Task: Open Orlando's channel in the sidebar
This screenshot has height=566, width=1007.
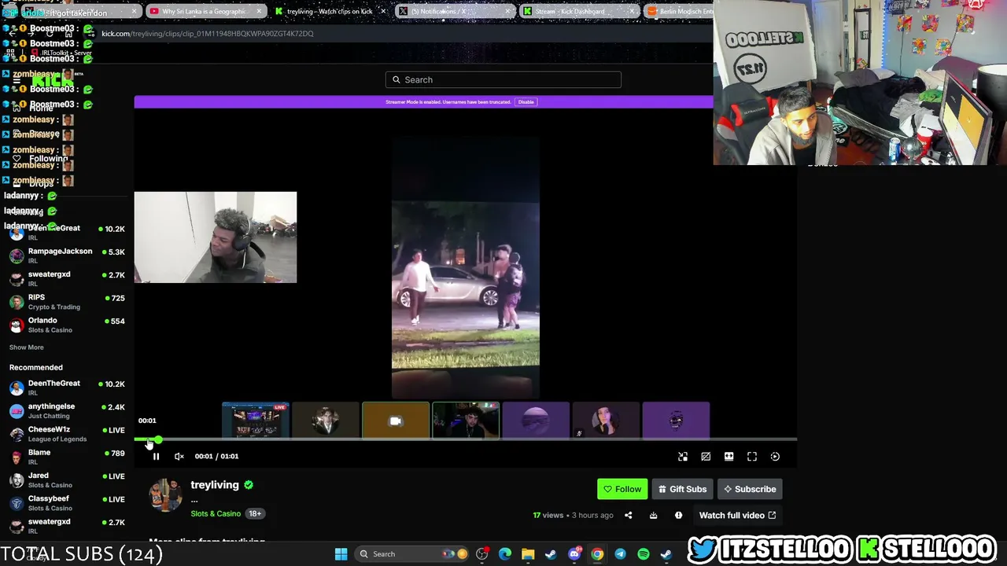Action: (x=67, y=325)
